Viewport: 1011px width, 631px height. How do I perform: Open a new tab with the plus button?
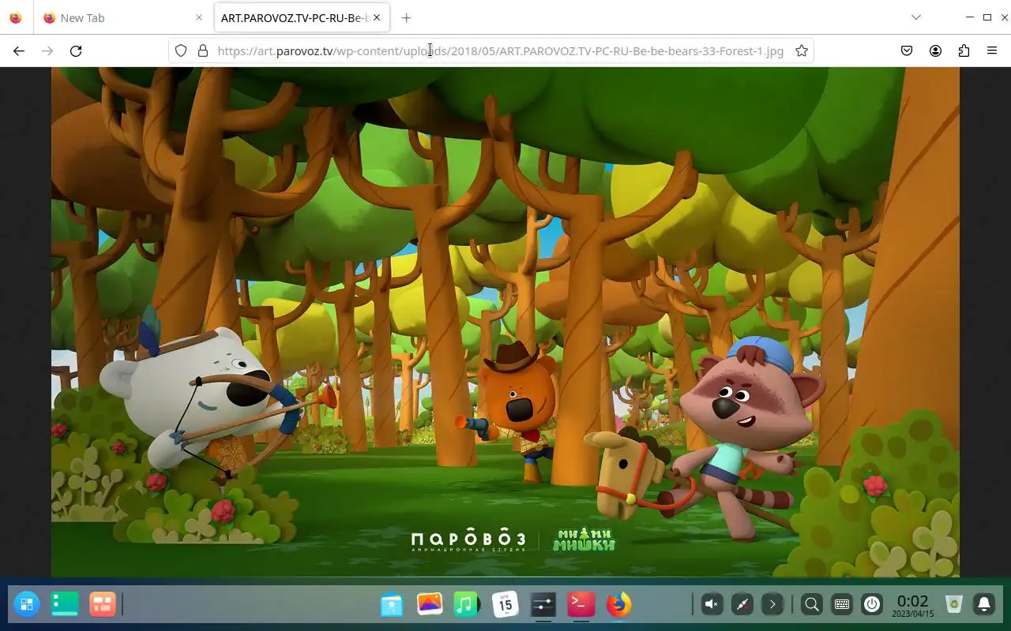tap(406, 17)
